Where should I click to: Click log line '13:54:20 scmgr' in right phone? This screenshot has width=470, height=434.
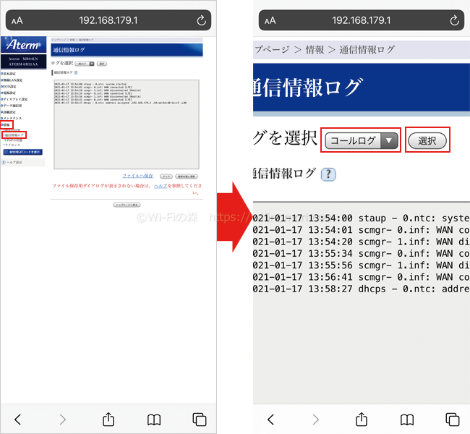tap(362, 242)
